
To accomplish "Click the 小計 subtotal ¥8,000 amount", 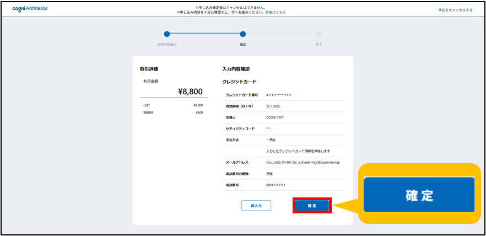I will 198,105.
